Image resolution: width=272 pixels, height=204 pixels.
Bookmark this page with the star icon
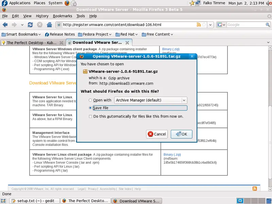(x=204, y=24)
